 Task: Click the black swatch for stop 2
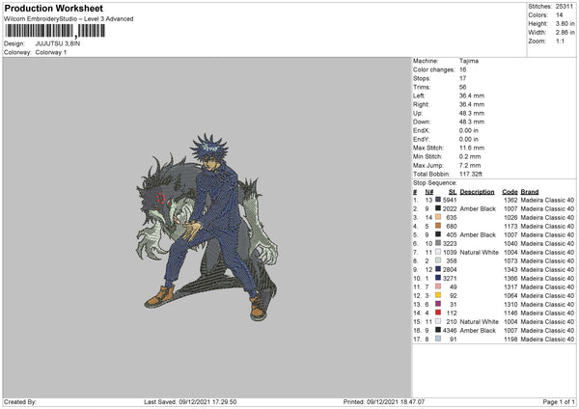(x=438, y=208)
